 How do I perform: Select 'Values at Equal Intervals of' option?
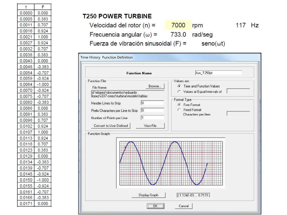click(x=179, y=92)
